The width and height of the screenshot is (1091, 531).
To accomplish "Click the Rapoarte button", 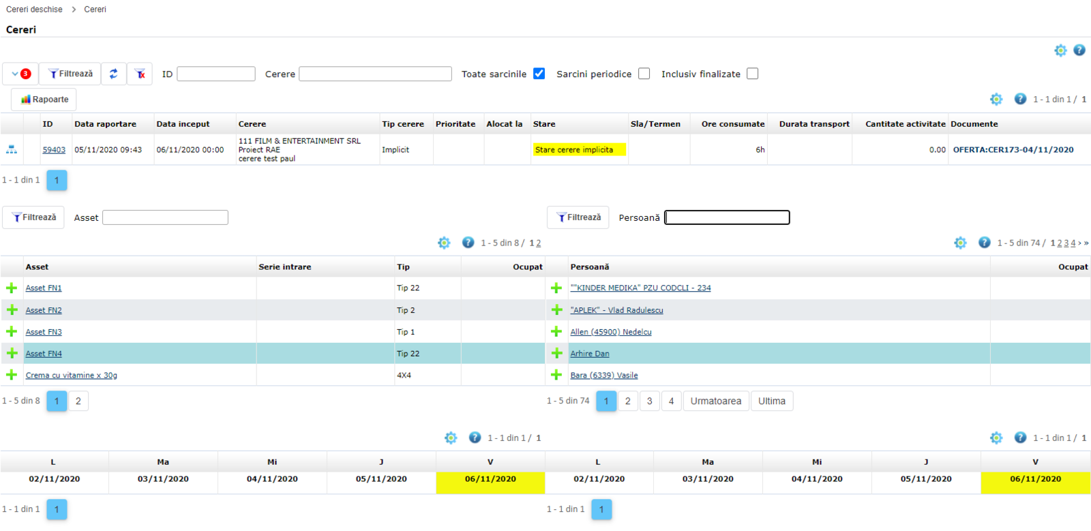I will point(44,100).
